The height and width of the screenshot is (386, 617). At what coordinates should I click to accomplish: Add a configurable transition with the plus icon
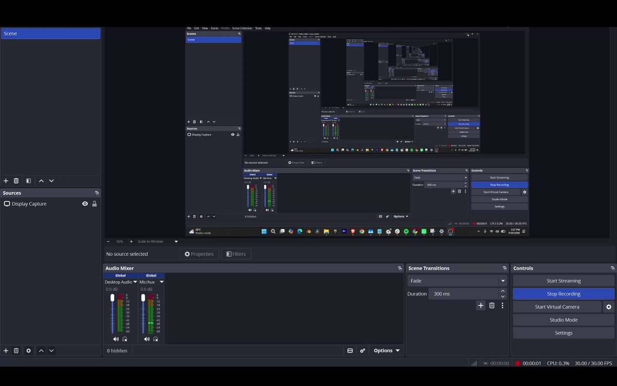[x=481, y=306]
